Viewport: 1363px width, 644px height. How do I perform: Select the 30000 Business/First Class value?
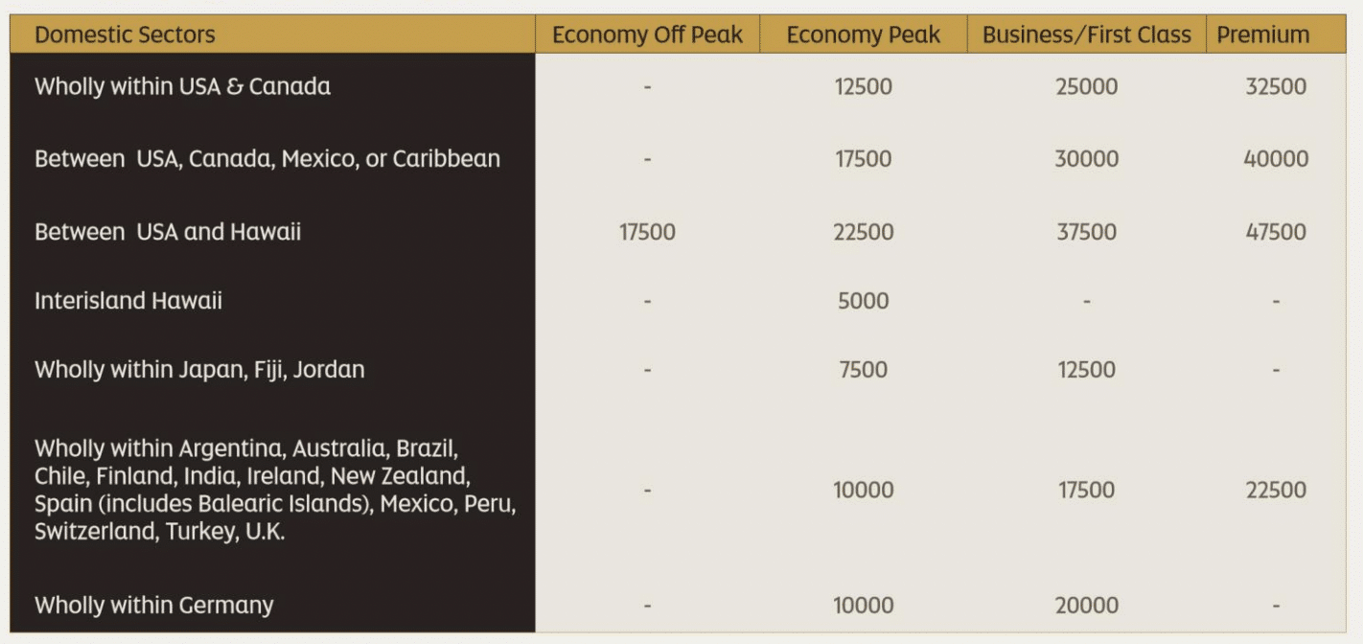pyautogui.click(x=1086, y=158)
